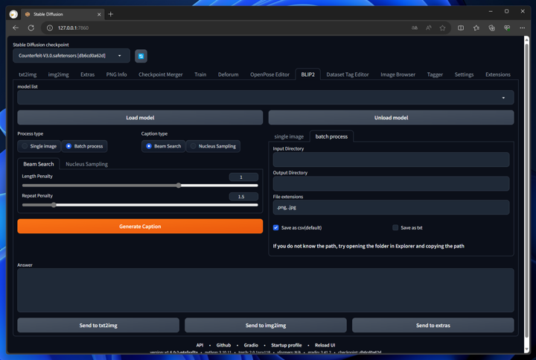This screenshot has height=360, width=536.
Task: Select the BLIP2 tab
Action: point(308,75)
